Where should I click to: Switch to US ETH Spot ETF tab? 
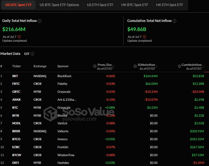tap(100, 5)
